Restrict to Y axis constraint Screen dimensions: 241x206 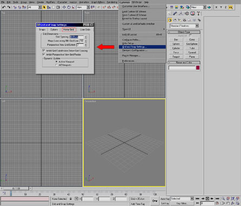tap(221, 7)
